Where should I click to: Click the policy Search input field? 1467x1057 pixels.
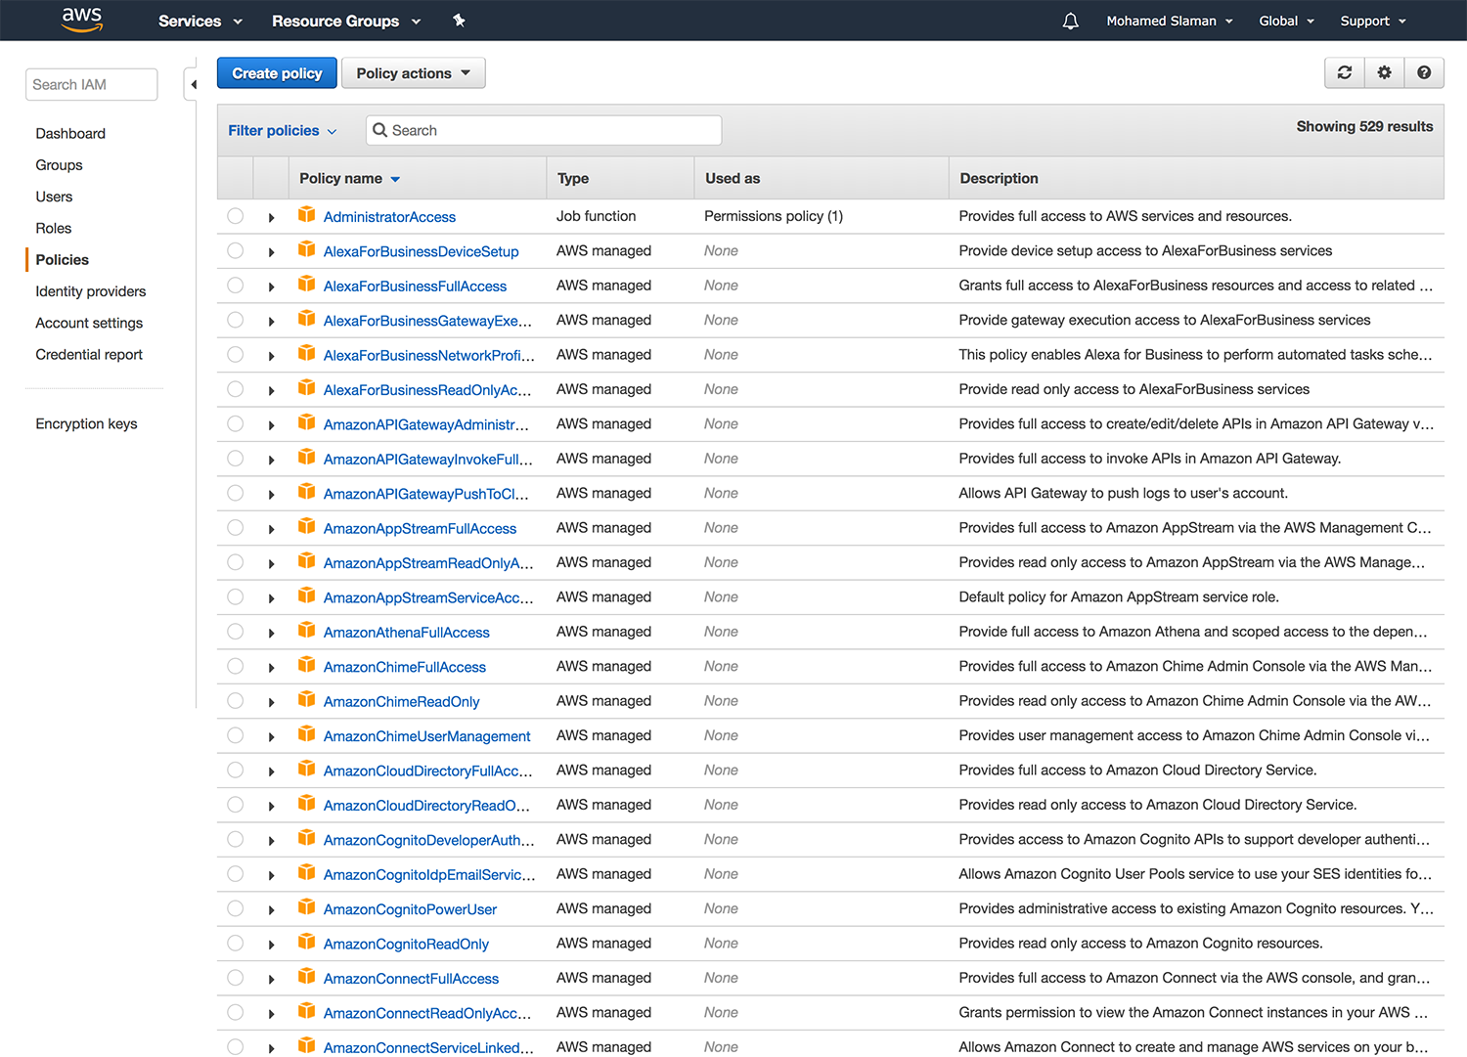[544, 130]
